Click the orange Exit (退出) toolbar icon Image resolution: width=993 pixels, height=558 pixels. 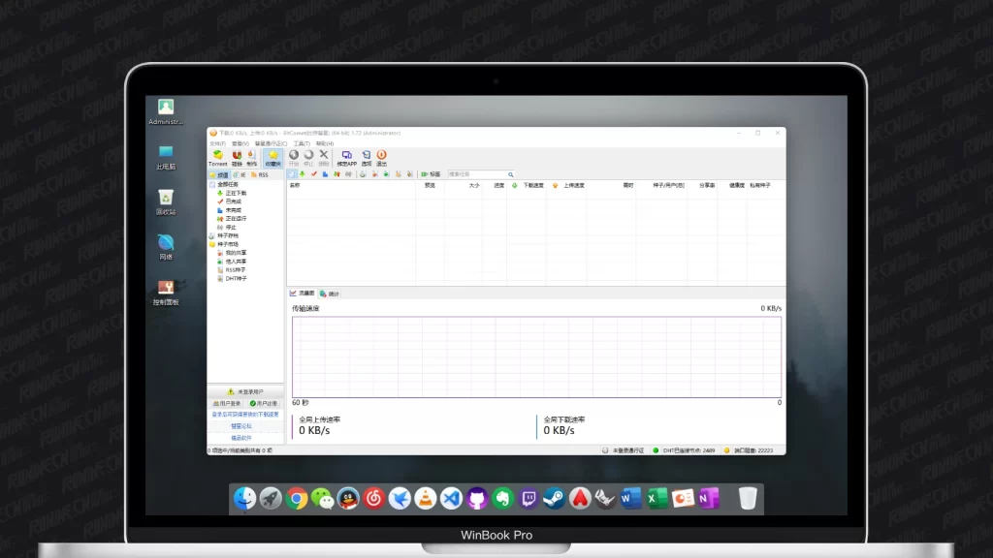[x=381, y=157]
